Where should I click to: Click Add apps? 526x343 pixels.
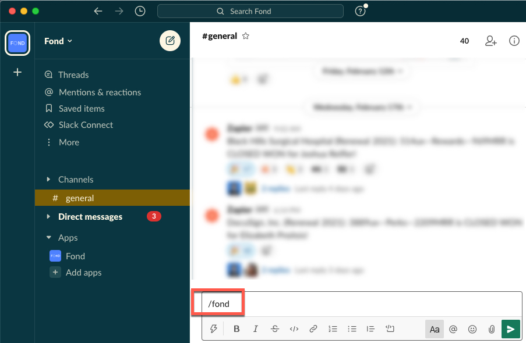click(76, 273)
